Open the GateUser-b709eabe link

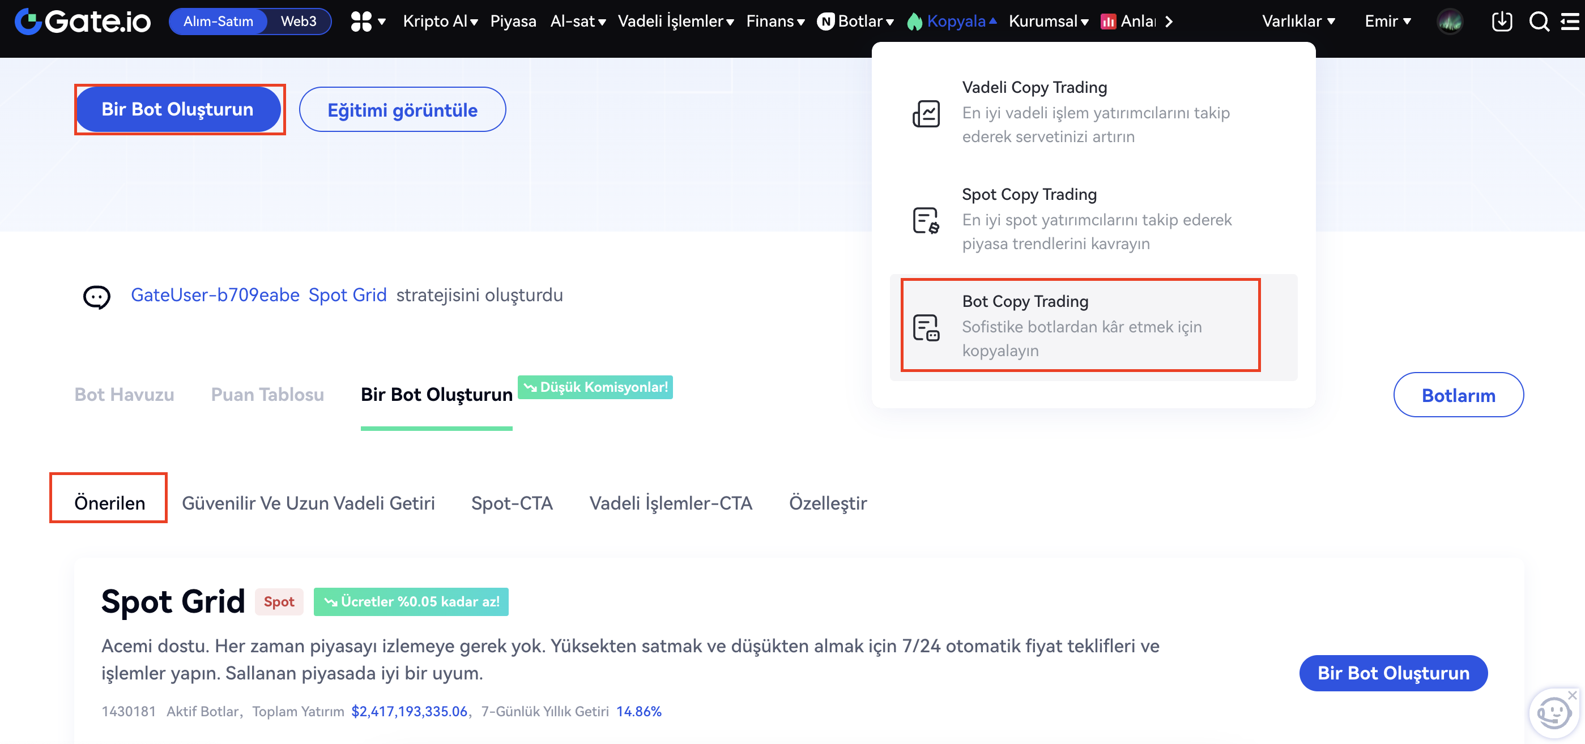215,295
